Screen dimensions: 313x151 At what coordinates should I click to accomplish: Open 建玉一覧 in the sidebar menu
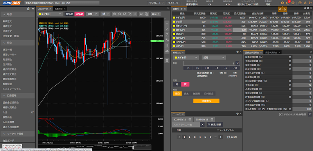[x=7, y=49]
